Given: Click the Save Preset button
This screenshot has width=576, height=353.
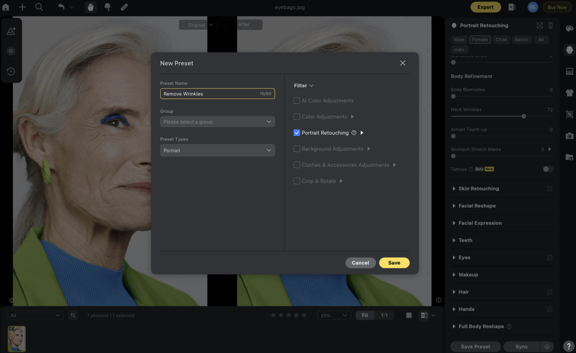Looking at the screenshot, I should pos(476,347).
